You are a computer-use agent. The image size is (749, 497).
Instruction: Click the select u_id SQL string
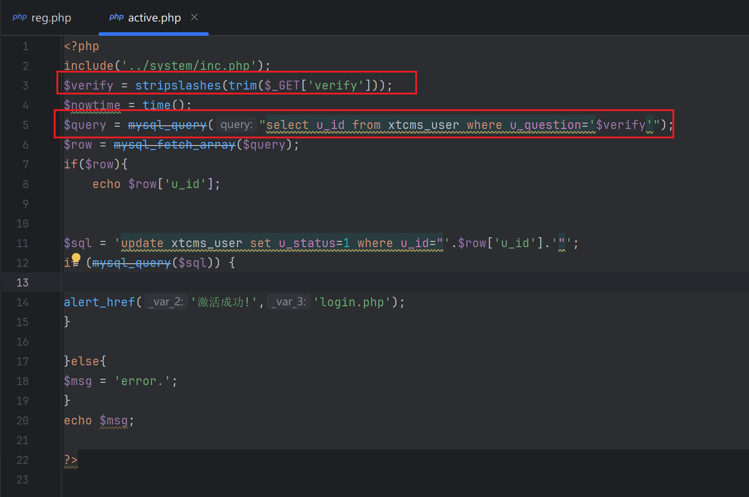[x=459, y=125]
